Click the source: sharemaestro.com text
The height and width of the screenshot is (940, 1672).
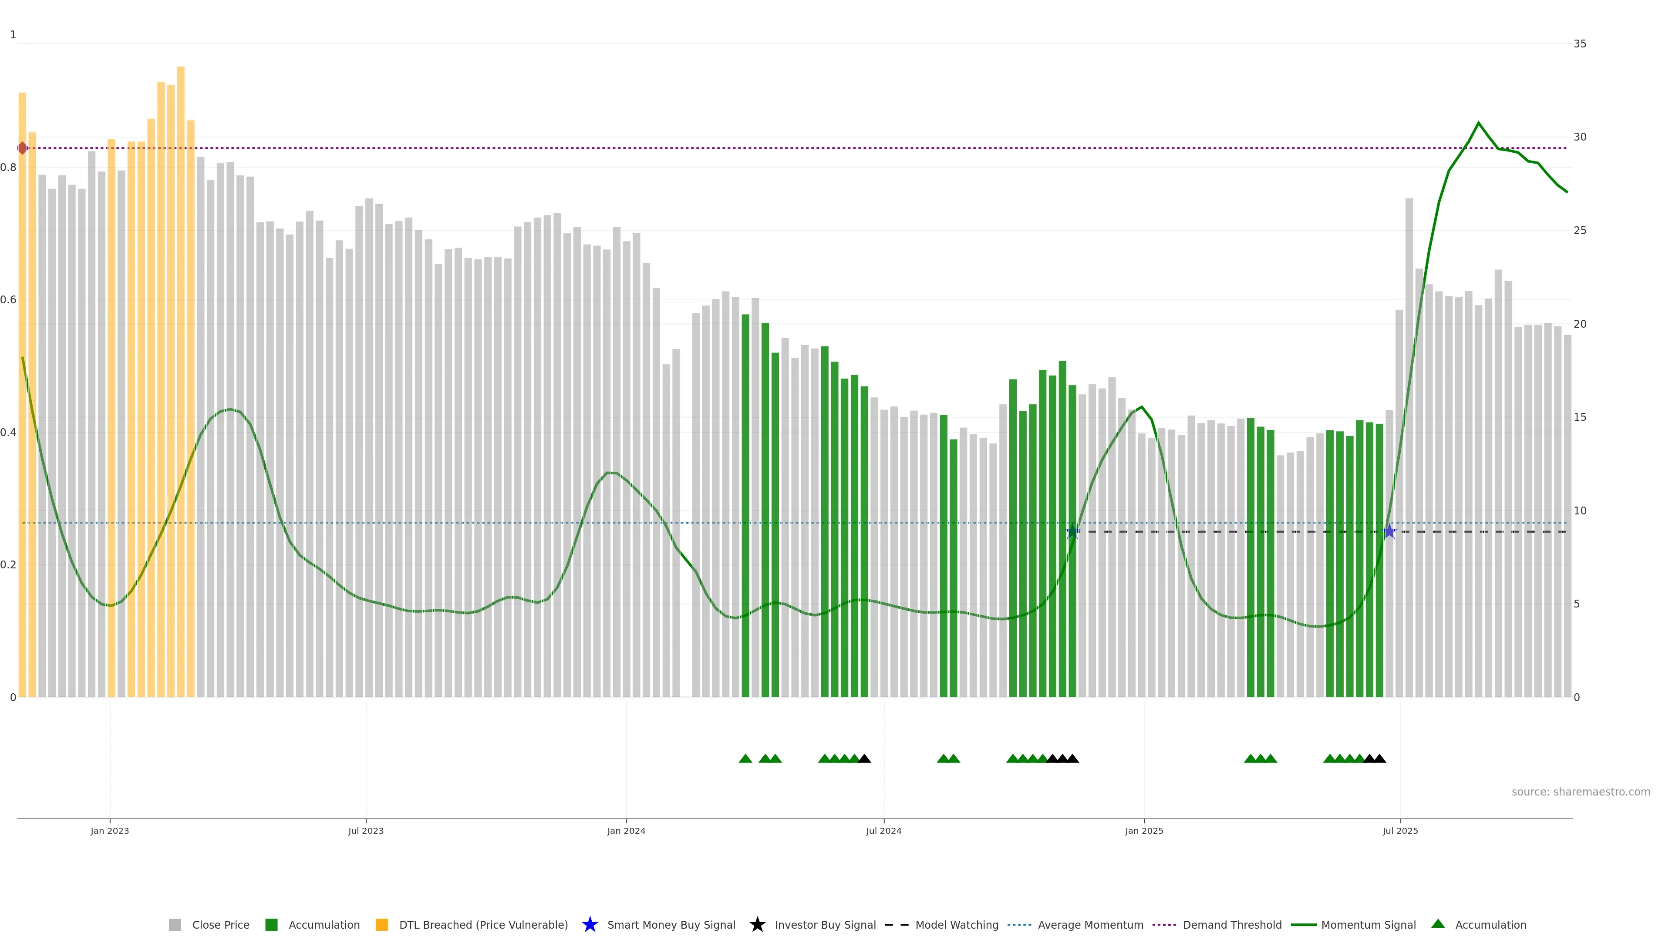(x=1581, y=792)
